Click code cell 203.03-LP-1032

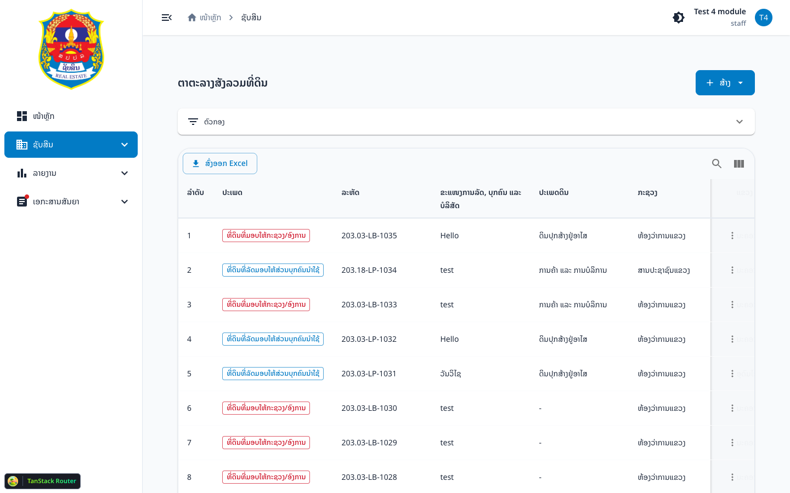[369, 339]
